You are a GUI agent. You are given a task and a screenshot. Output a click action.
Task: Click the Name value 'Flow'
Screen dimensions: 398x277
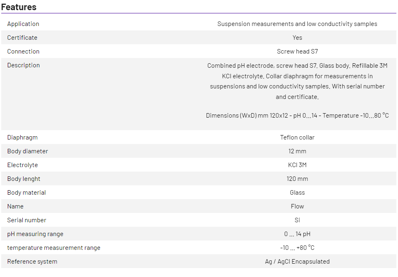click(297, 206)
